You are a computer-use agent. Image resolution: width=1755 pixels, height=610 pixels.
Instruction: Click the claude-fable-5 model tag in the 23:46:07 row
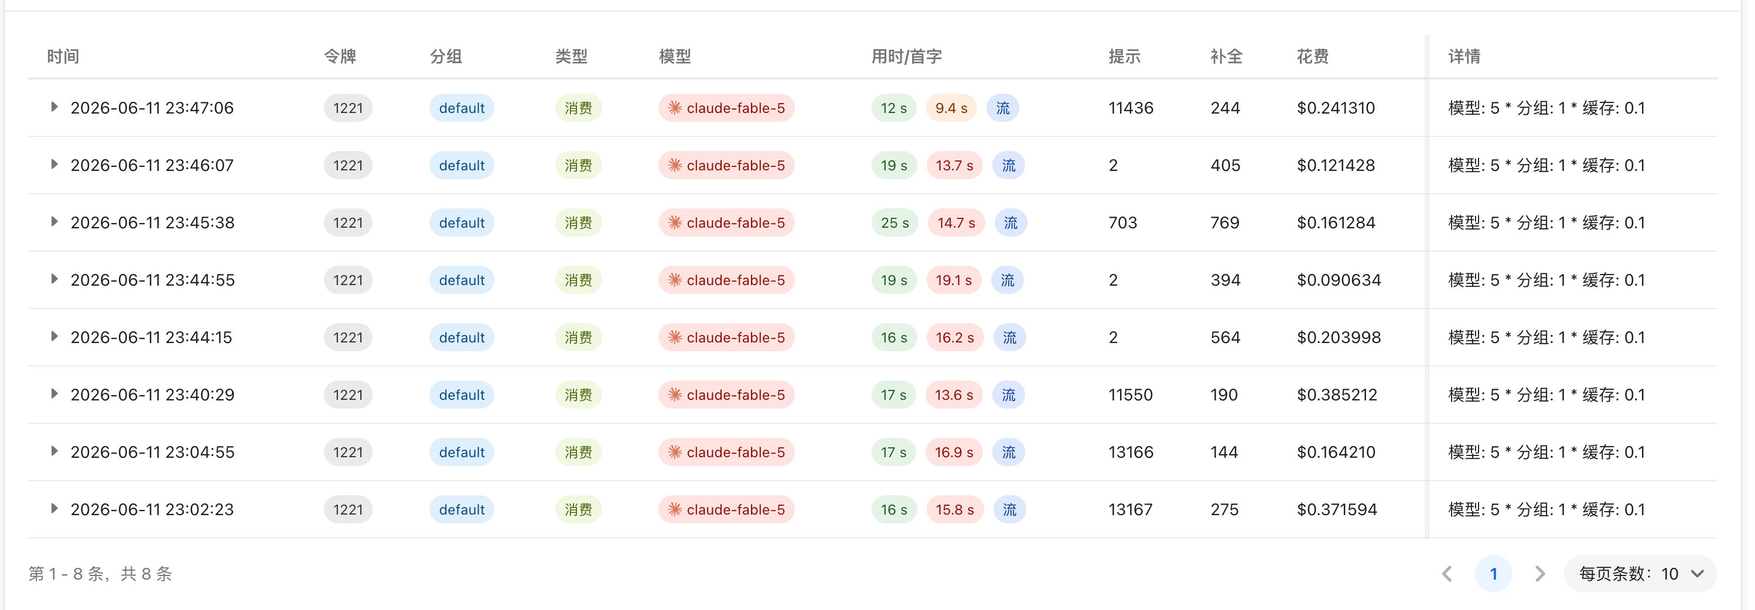click(x=726, y=166)
